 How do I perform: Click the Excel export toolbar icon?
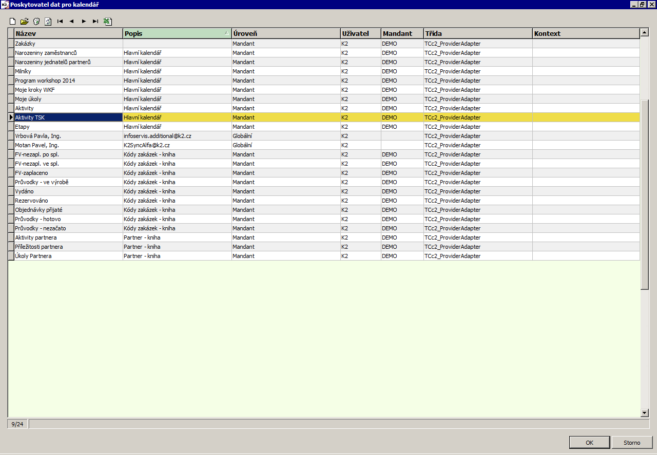[x=107, y=22]
